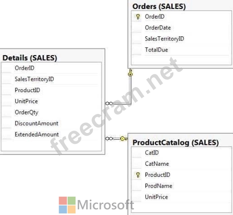Select the yellow key endpoint below Orders table
233x215 pixels.
[130, 73]
